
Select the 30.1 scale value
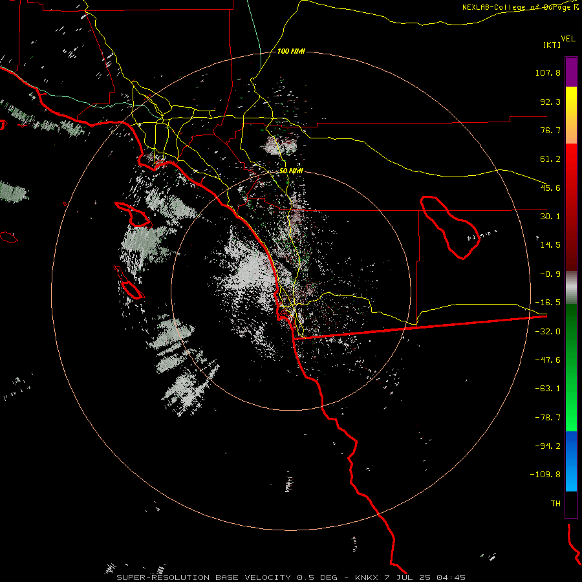click(x=550, y=217)
